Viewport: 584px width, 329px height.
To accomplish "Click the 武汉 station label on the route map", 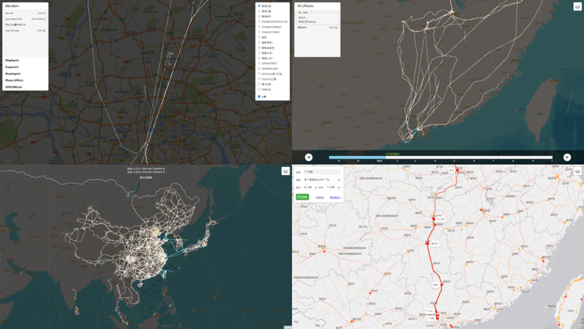I will point(452,170).
